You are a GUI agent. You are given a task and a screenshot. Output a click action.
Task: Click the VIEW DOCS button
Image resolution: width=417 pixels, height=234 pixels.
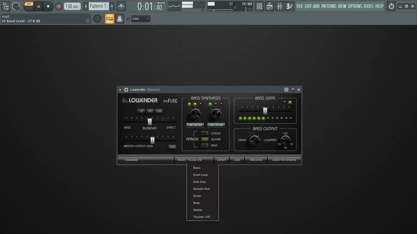click(256, 160)
